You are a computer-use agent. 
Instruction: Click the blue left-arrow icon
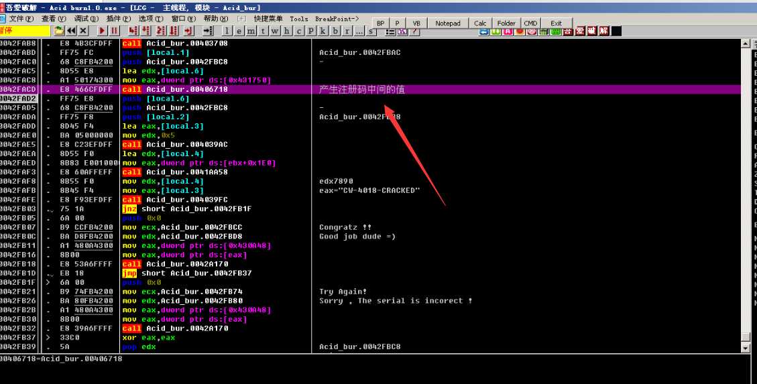coord(483,31)
